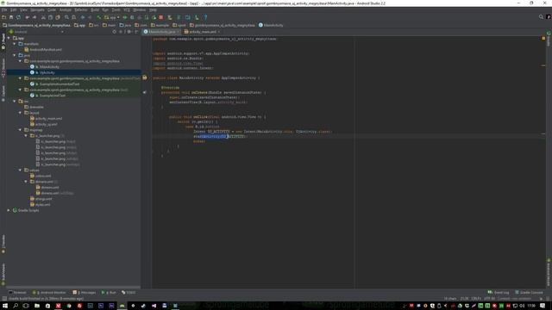Screen dimensions: 552x310
Task: Expand the Gradle Scripts node
Action: (x=9, y=210)
